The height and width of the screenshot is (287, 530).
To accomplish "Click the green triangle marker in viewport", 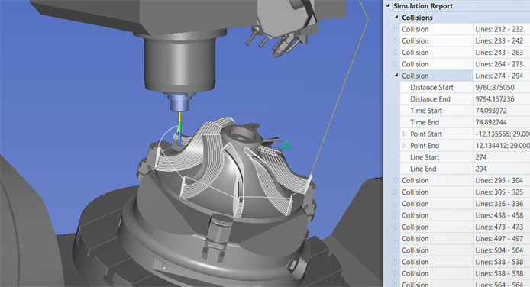I will 286,144.
